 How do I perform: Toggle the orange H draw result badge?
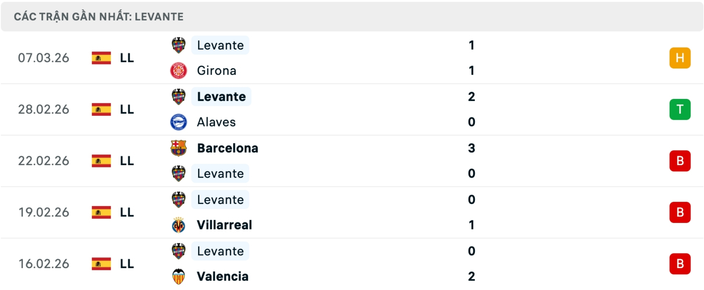pyautogui.click(x=680, y=58)
